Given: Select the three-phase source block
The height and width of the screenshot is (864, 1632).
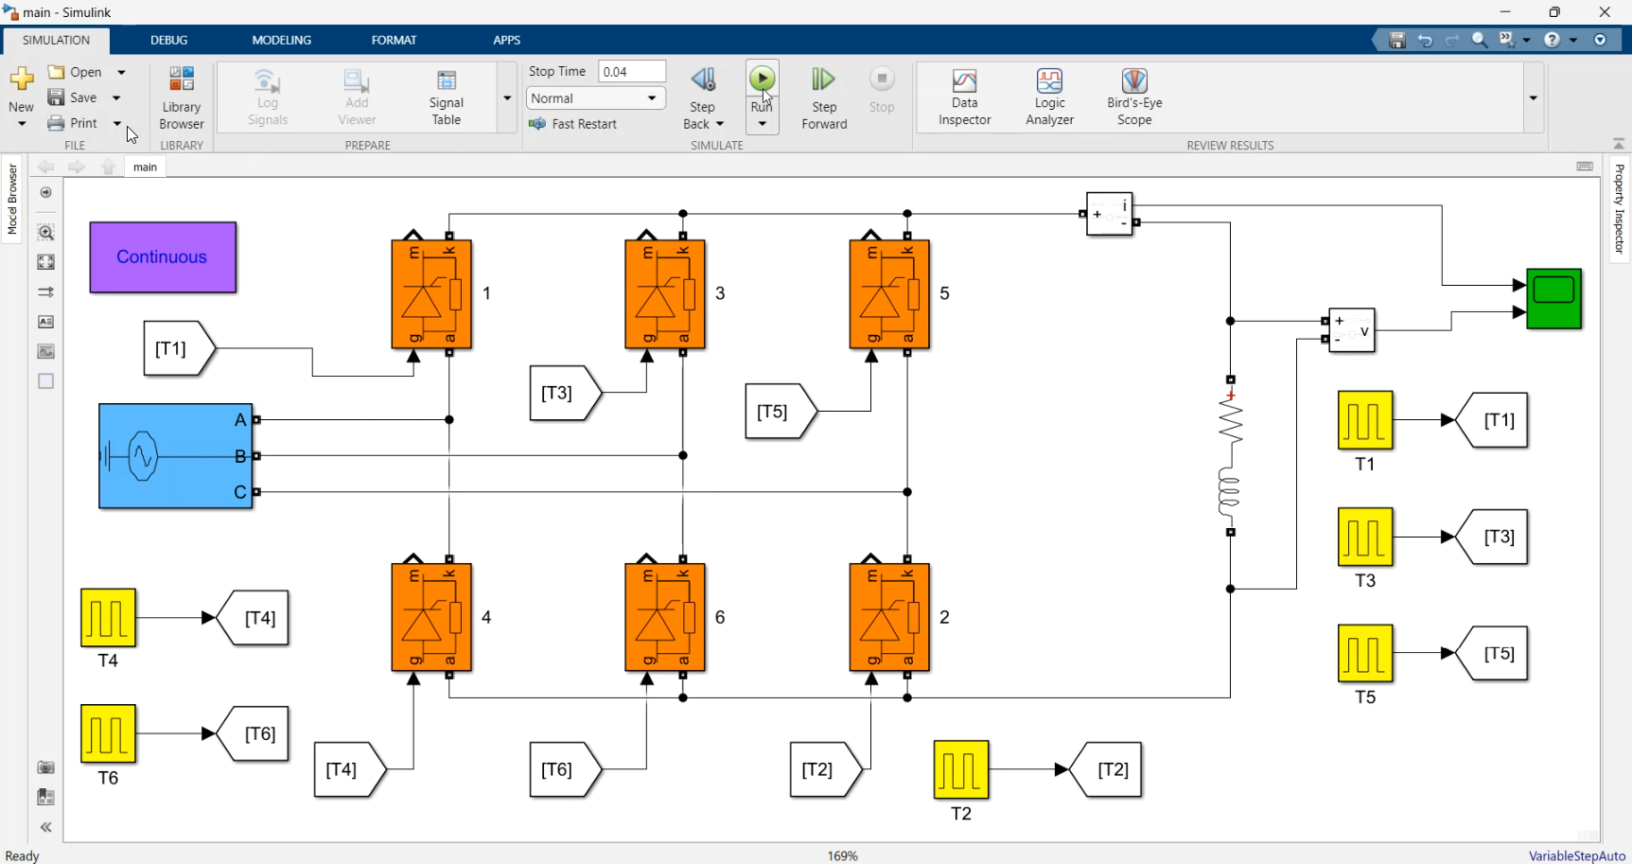Looking at the screenshot, I should pos(176,456).
